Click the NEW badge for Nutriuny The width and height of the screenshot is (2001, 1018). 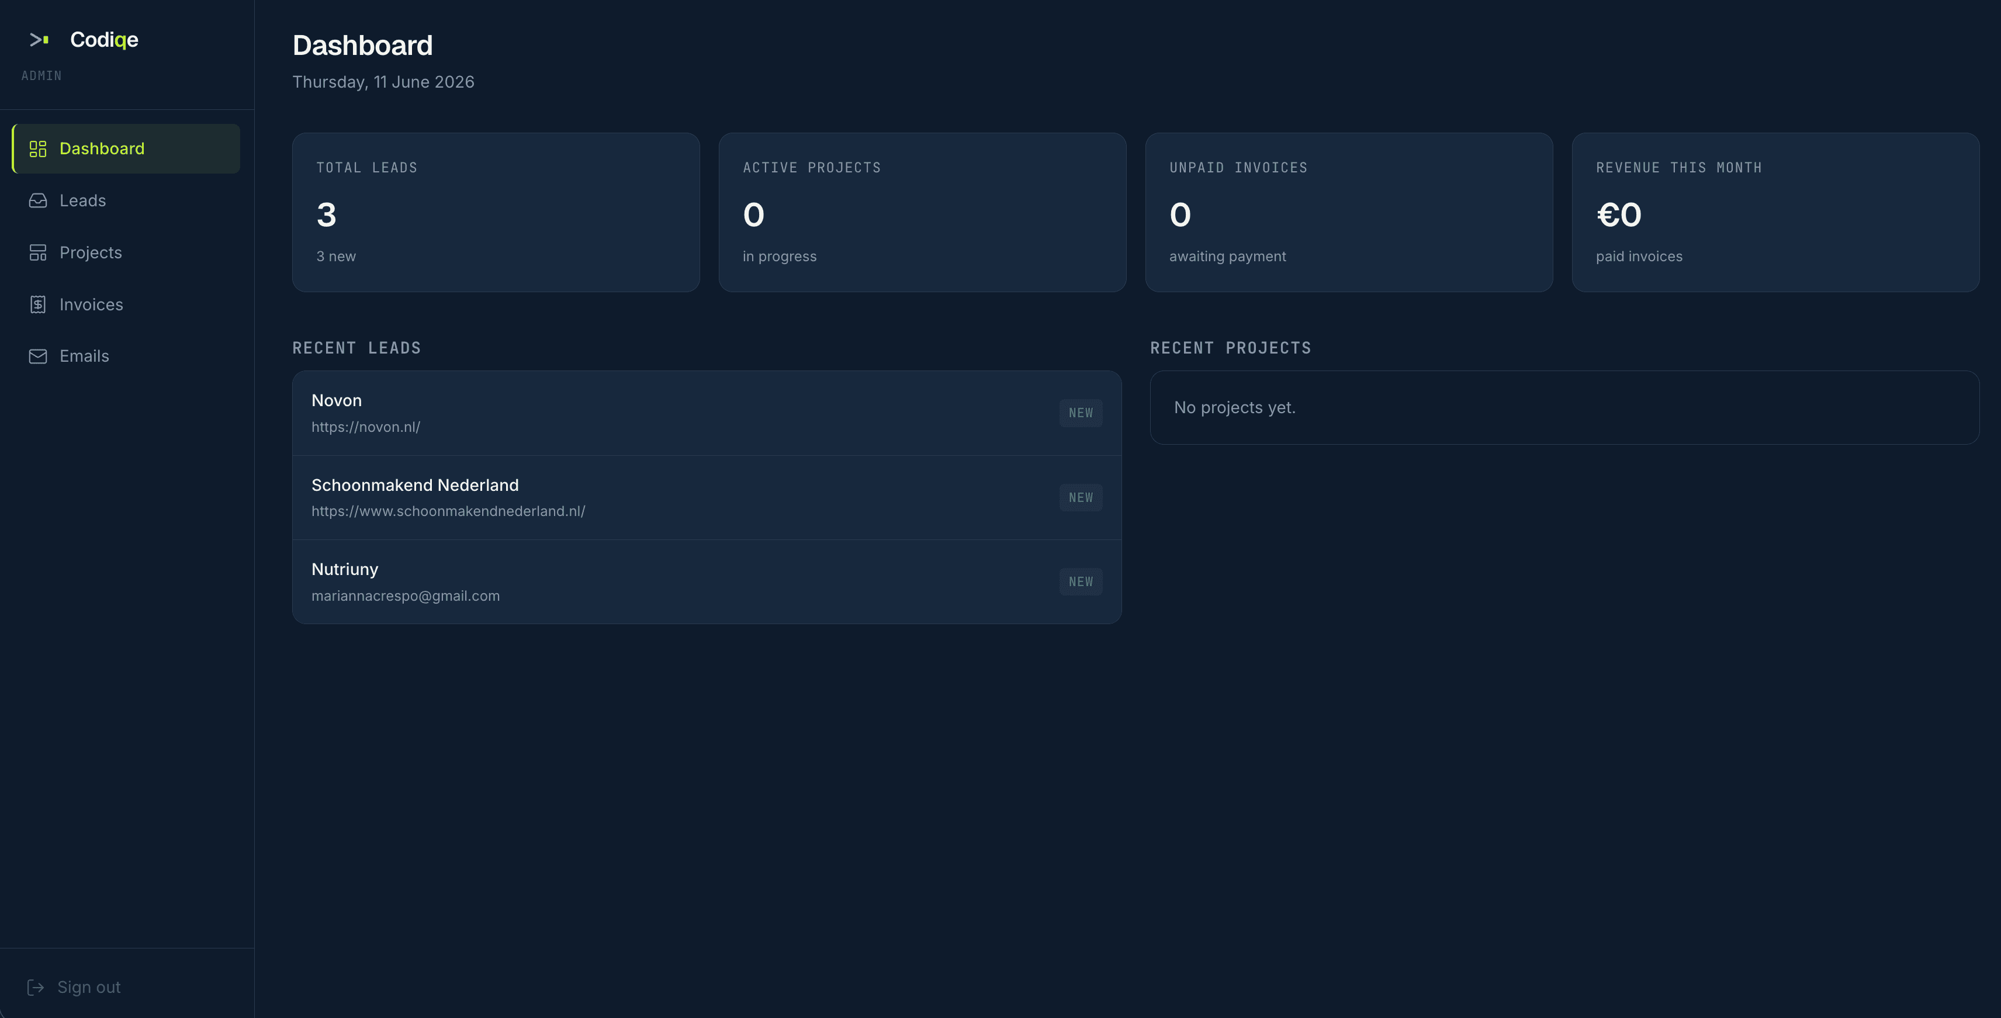pyautogui.click(x=1081, y=581)
